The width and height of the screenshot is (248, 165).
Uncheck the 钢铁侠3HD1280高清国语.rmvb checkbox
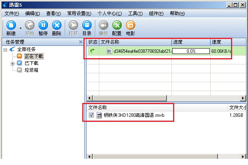tap(91, 115)
